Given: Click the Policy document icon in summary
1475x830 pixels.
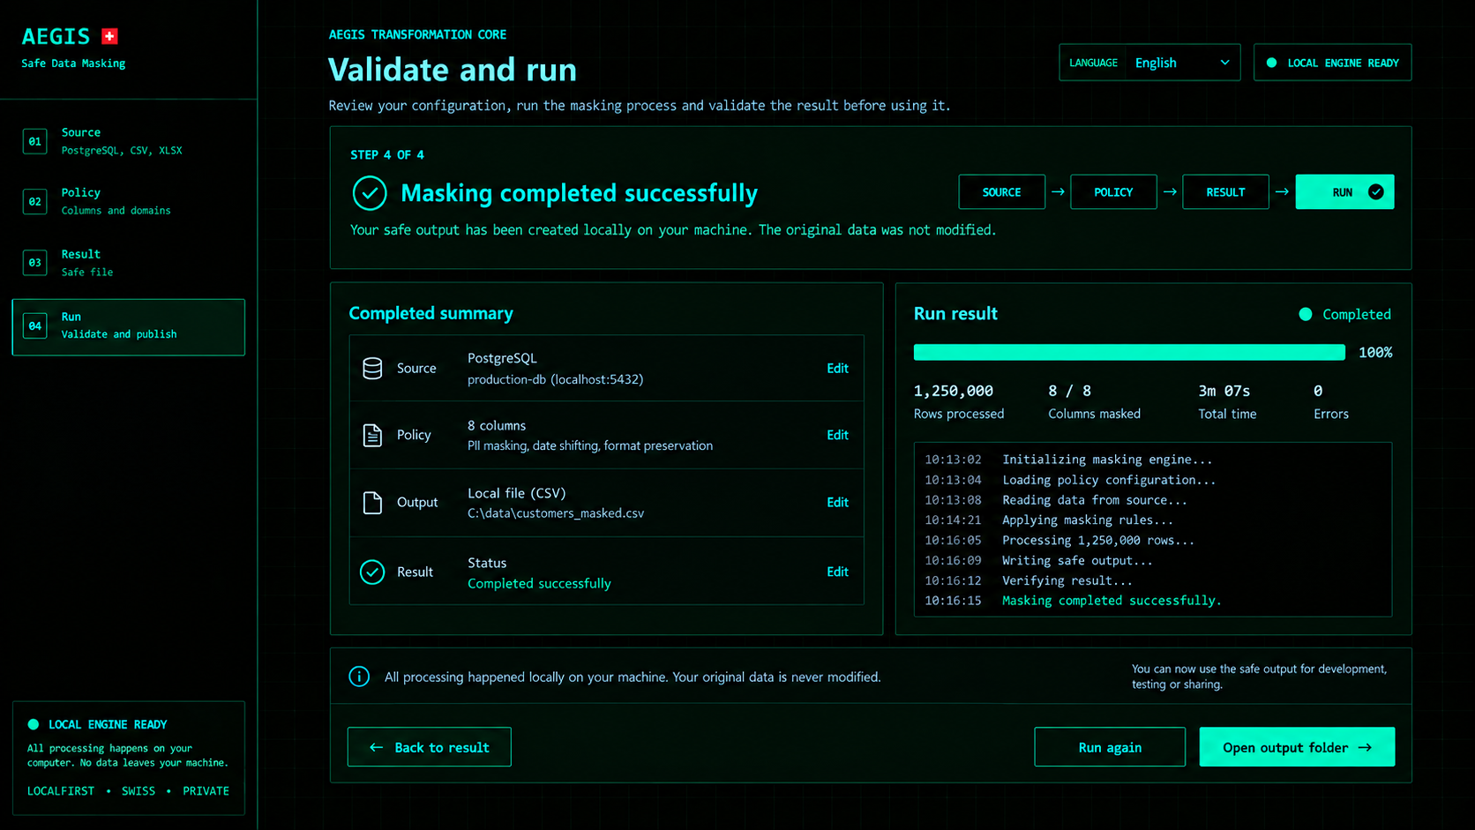Looking at the screenshot, I should (x=372, y=435).
